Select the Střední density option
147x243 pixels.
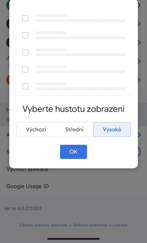(74, 130)
